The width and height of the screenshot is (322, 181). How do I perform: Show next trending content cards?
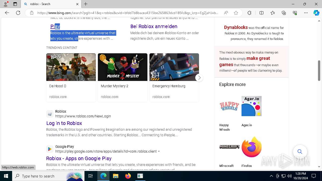199,78
